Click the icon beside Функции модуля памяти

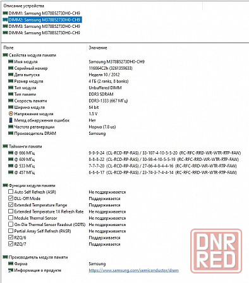click(6, 186)
